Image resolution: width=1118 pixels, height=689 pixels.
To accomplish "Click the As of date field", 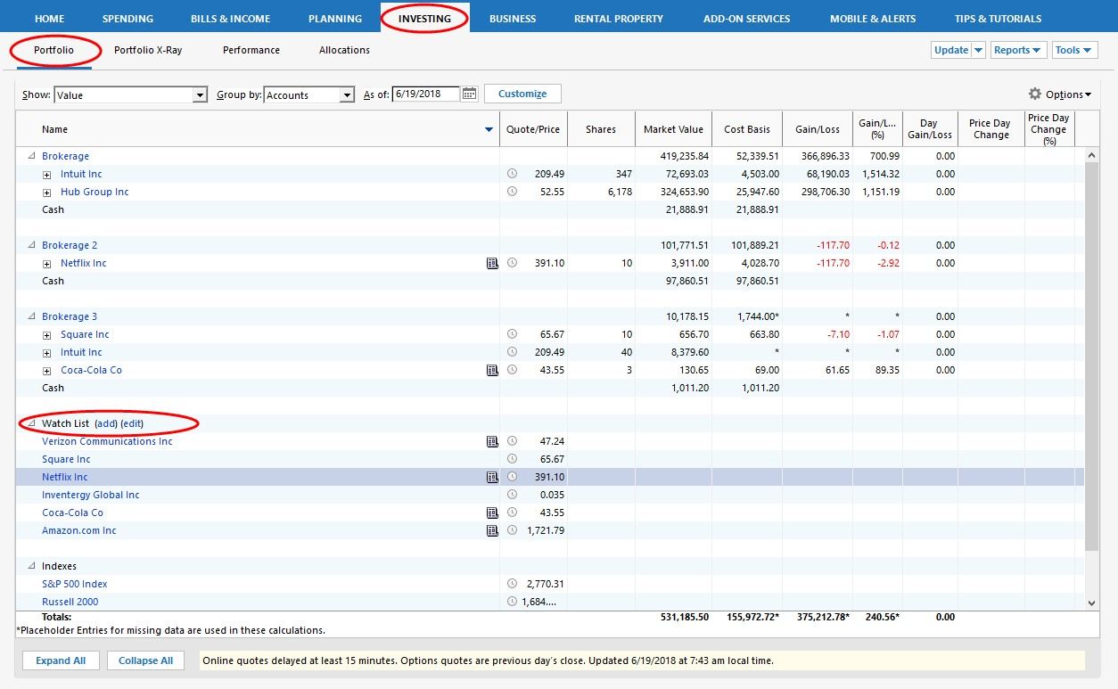I will tap(425, 94).
